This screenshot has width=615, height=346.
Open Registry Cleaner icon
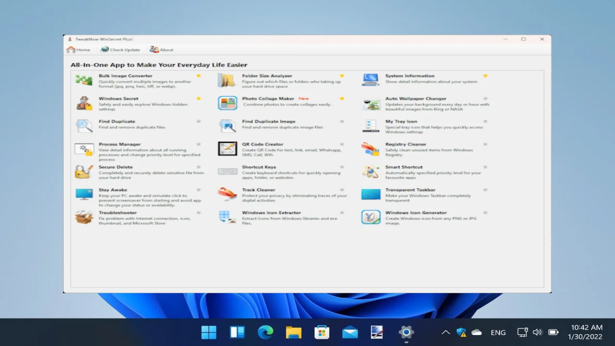coord(370,148)
